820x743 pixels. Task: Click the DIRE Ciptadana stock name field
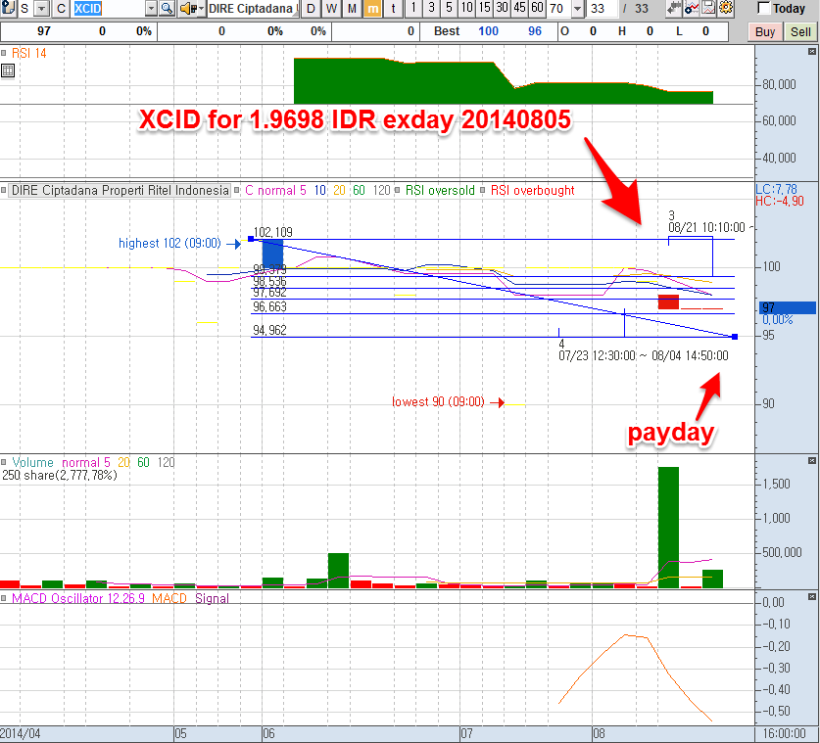coord(253,9)
